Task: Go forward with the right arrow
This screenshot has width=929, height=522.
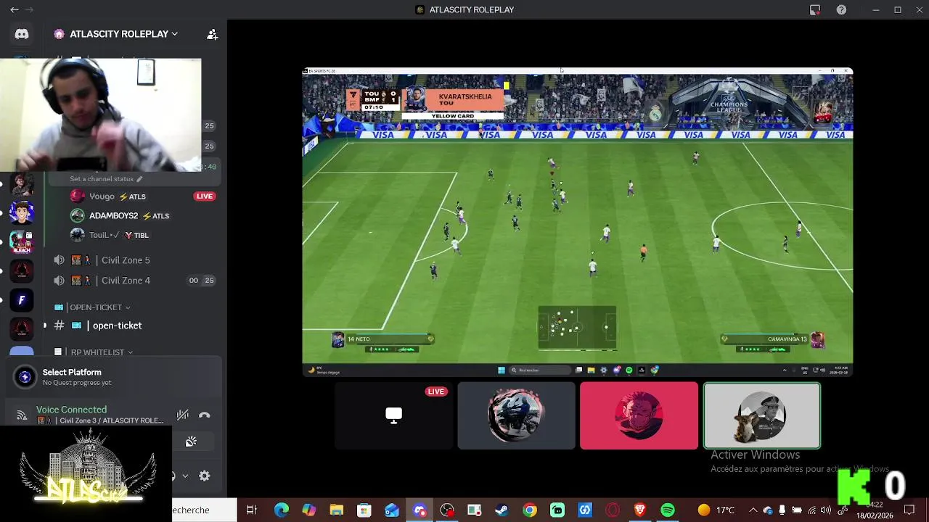Action: point(30,10)
